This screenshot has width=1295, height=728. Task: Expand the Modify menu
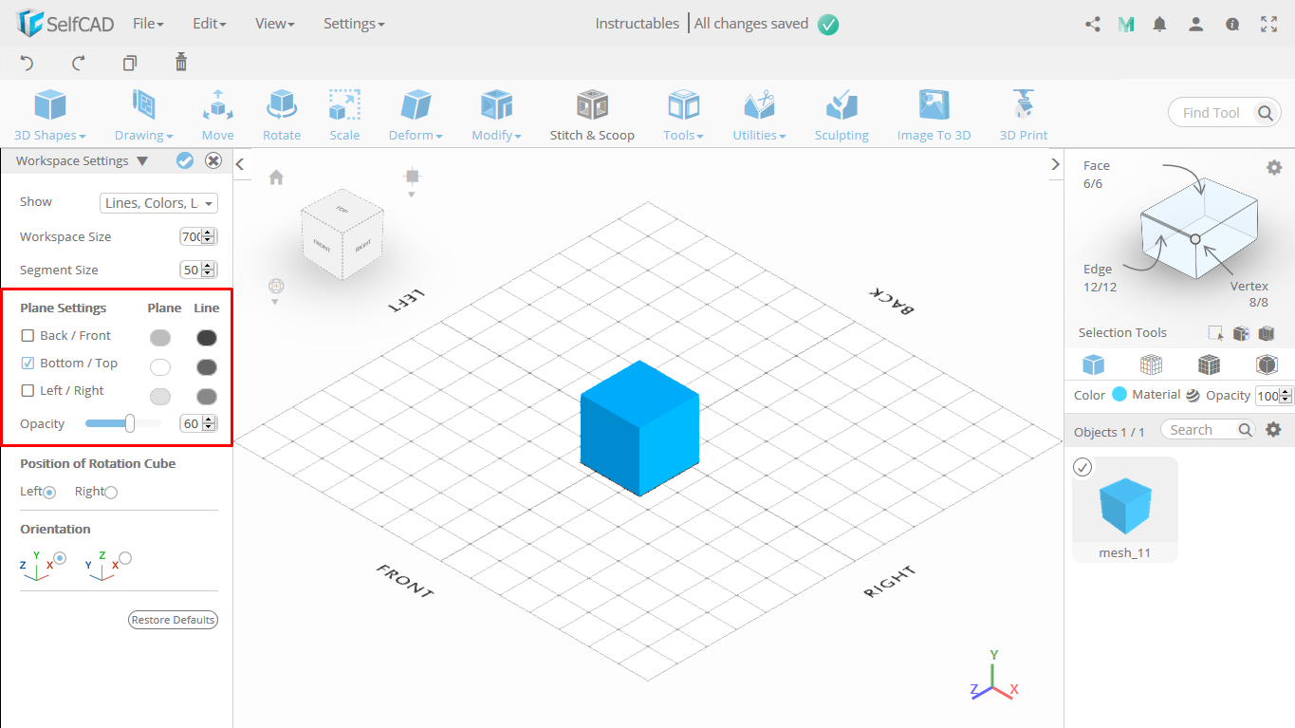pyautogui.click(x=496, y=115)
